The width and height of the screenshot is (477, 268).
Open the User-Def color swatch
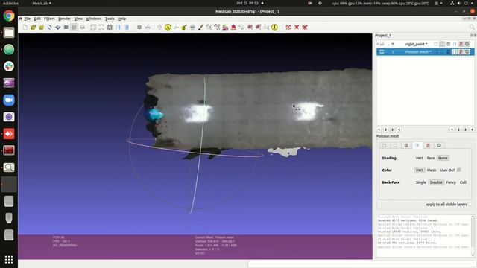tap(459, 170)
